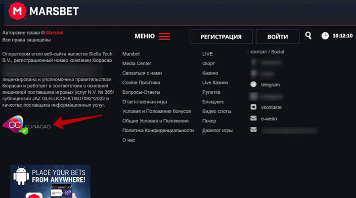Click the telegram icon
Screen dimensions: 356x198
click(253, 84)
